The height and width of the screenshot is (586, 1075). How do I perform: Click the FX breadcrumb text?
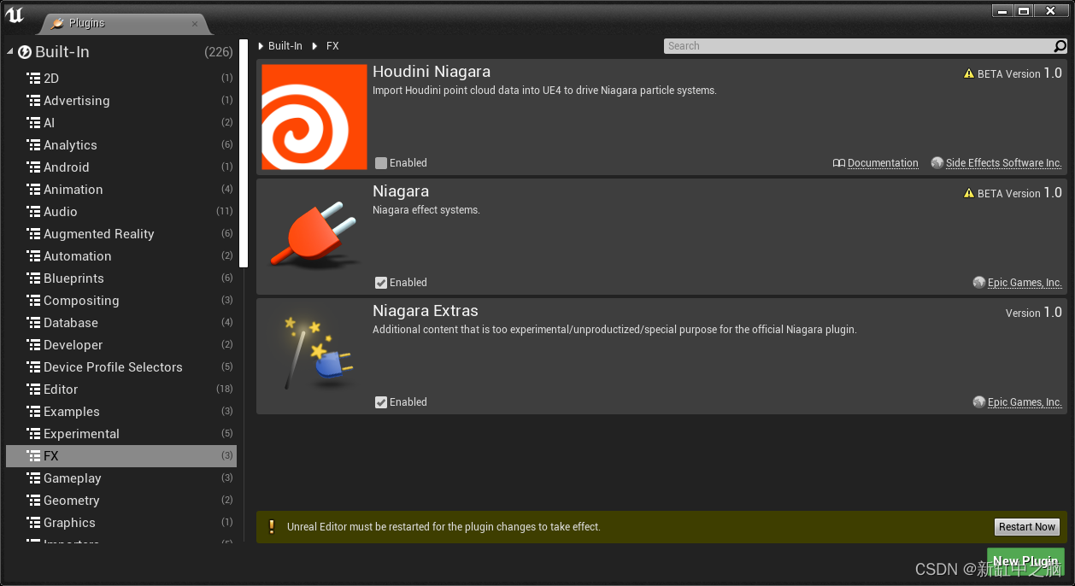(332, 46)
